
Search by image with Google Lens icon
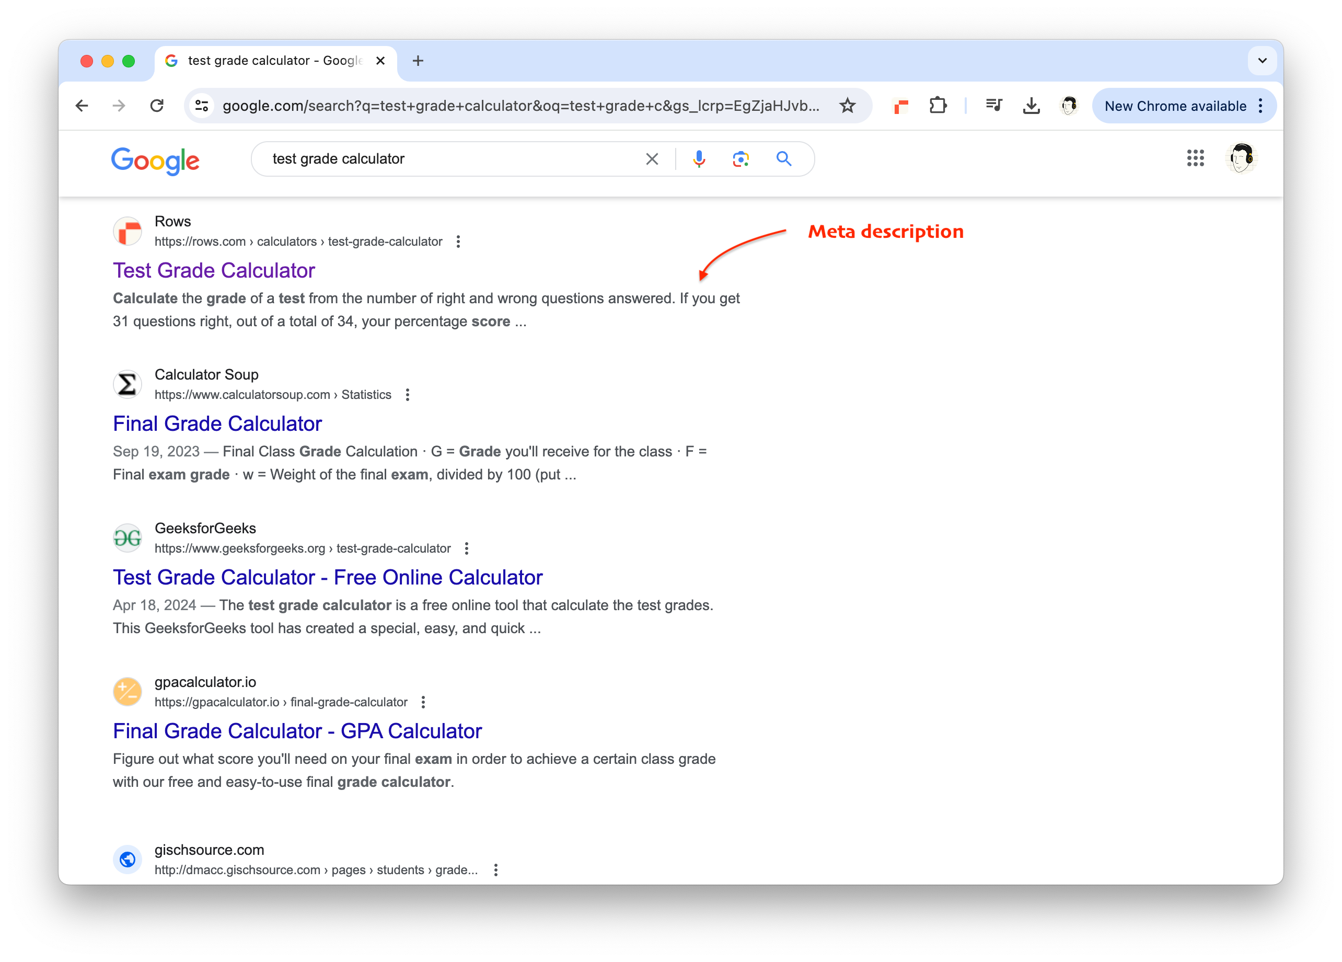pos(741,158)
